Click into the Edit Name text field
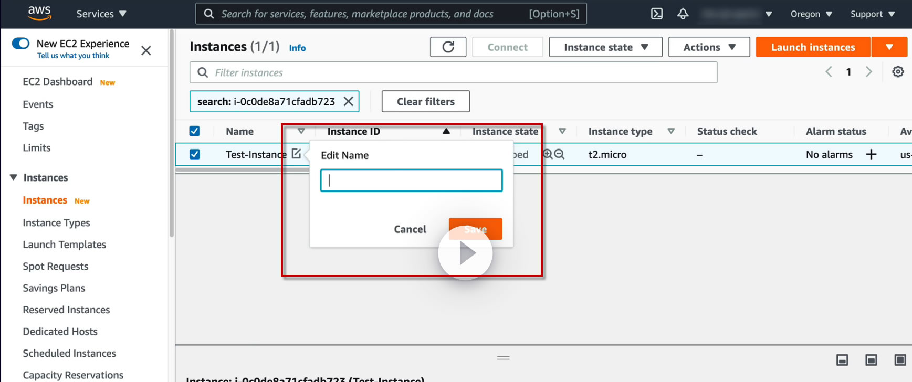The height and width of the screenshot is (382, 912). click(412, 181)
